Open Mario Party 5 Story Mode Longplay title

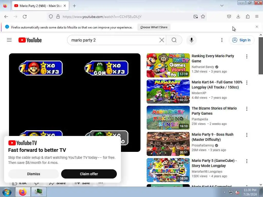click(x=214, y=163)
